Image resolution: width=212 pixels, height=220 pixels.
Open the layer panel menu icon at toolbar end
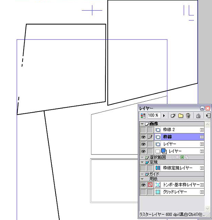(x=208, y=116)
